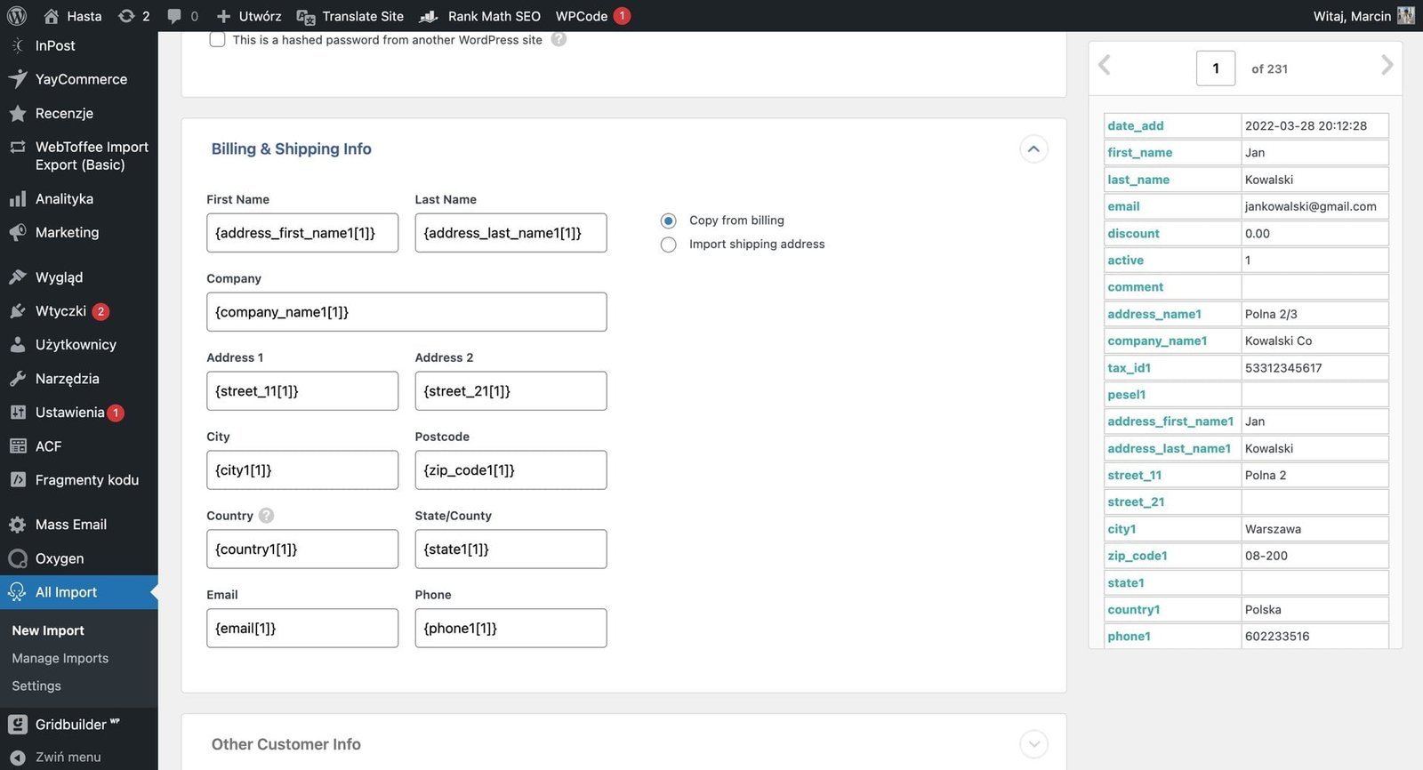
Task: Click help icon next to Country
Action: click(x=266, y=516)
